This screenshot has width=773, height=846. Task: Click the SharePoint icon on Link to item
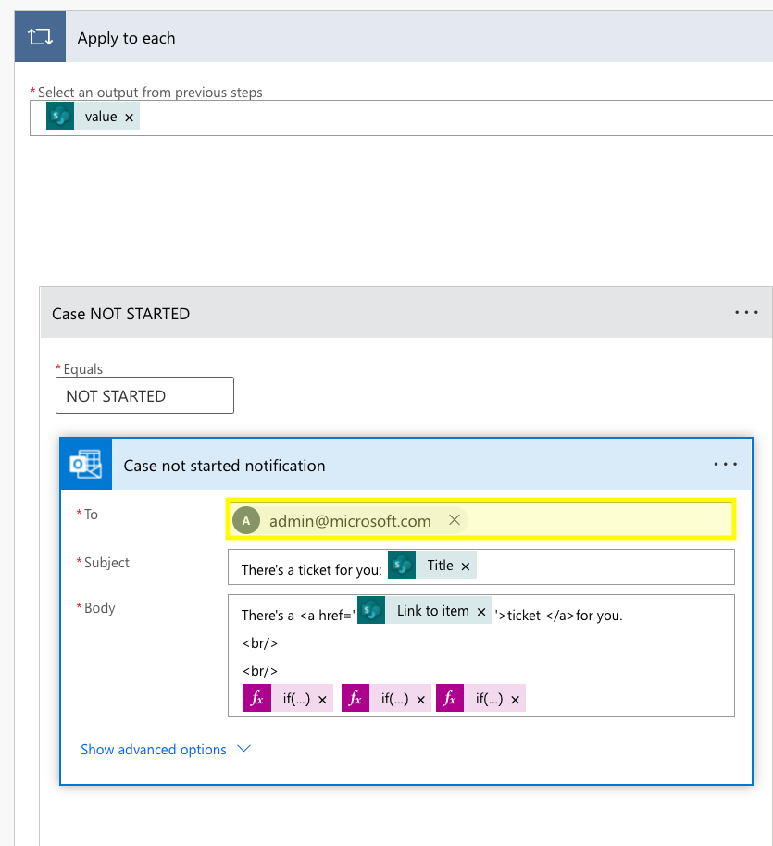click(371, 611)
